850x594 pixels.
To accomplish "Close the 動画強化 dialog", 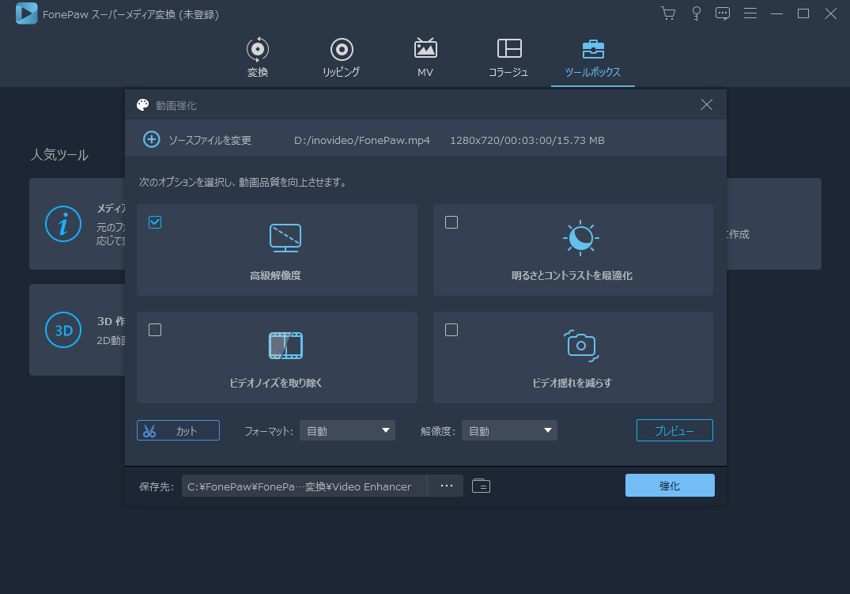I will point(706,104).
